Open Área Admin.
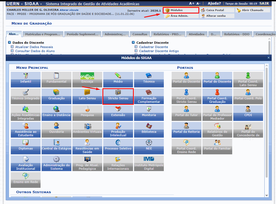Screen dimensions: 276x204 [x=181, y=16]
